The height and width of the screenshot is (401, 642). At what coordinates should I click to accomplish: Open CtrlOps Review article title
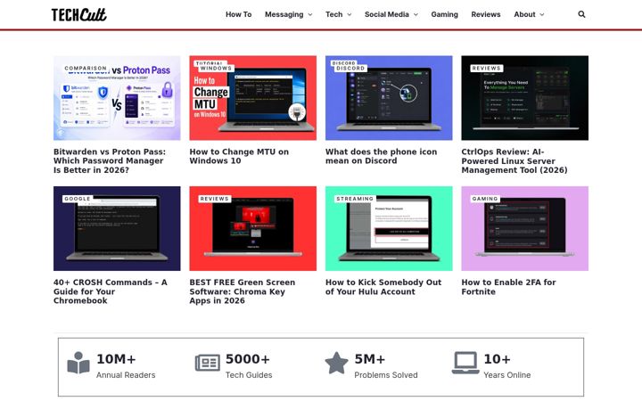[x=514, y=160]
